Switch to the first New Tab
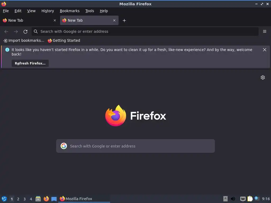Screen dimensions: 271x203 (29, 20)
